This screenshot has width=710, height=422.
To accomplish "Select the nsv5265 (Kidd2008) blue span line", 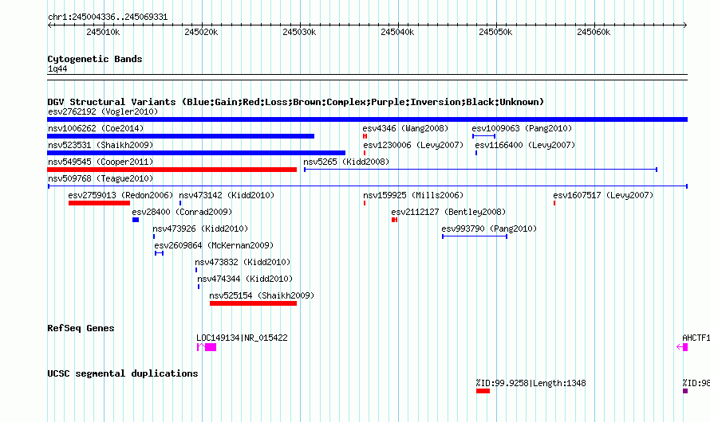I will click(480, 170).
